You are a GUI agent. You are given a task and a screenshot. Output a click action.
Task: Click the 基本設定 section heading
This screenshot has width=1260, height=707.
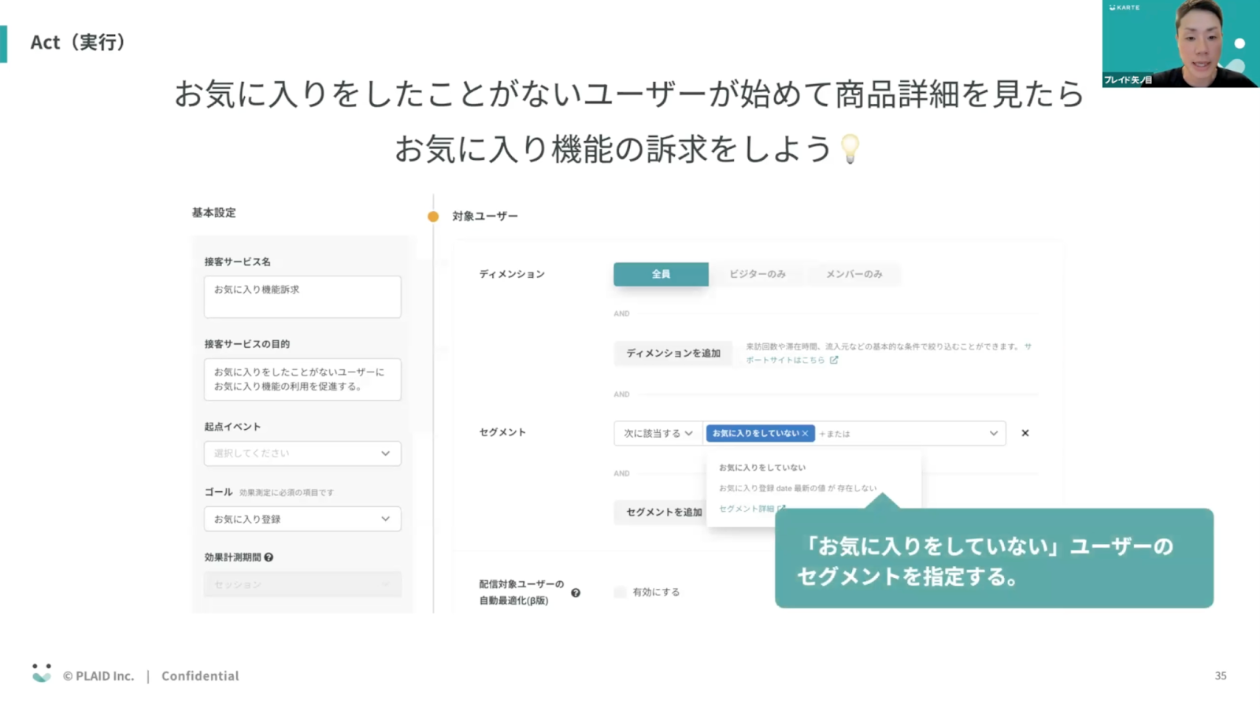pyautogui.click(x=213, y=213)
